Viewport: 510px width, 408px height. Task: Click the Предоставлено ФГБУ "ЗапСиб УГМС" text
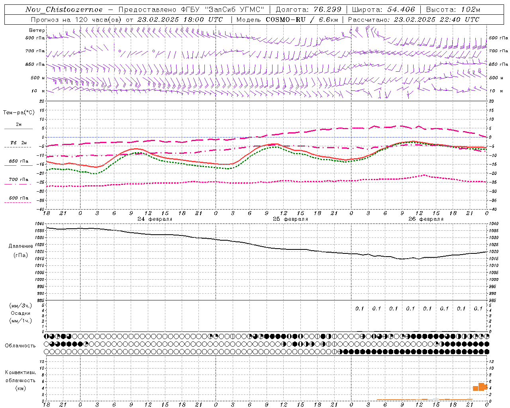pos(192,10)
